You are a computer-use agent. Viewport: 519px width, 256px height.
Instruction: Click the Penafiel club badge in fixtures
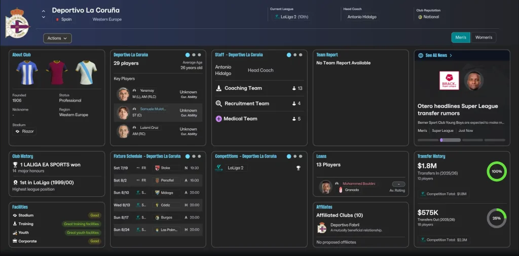[158, 180]
